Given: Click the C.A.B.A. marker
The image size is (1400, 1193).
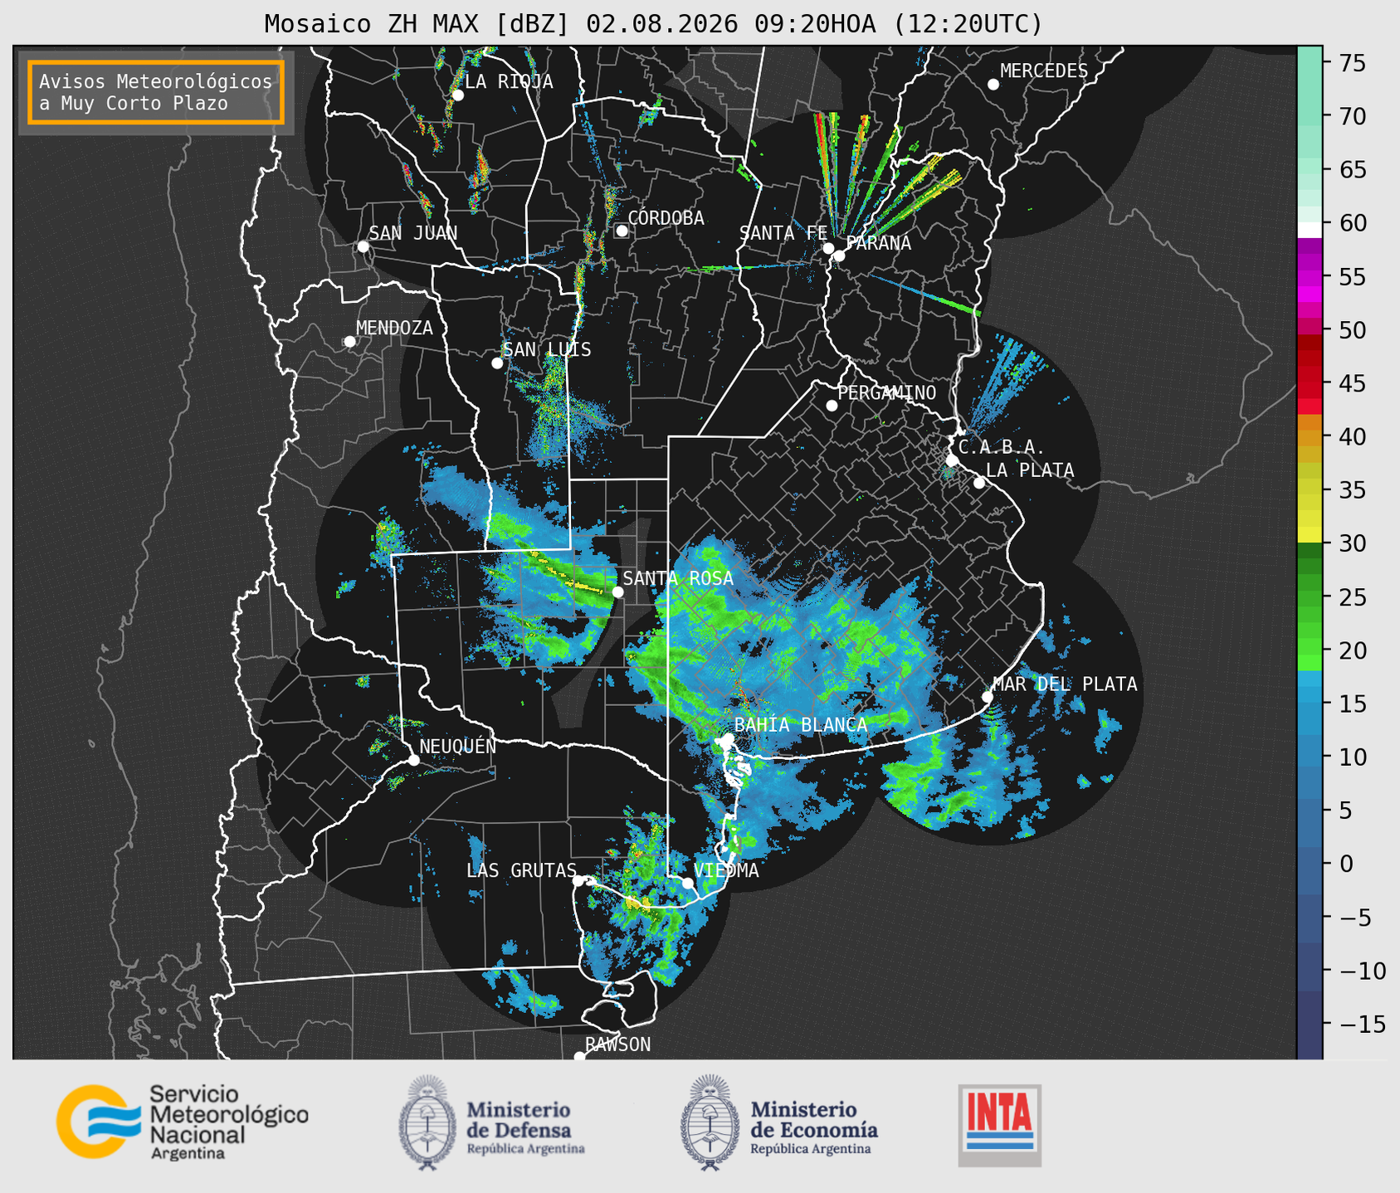Looking at the screenshot, I should [x=952, y=460].
